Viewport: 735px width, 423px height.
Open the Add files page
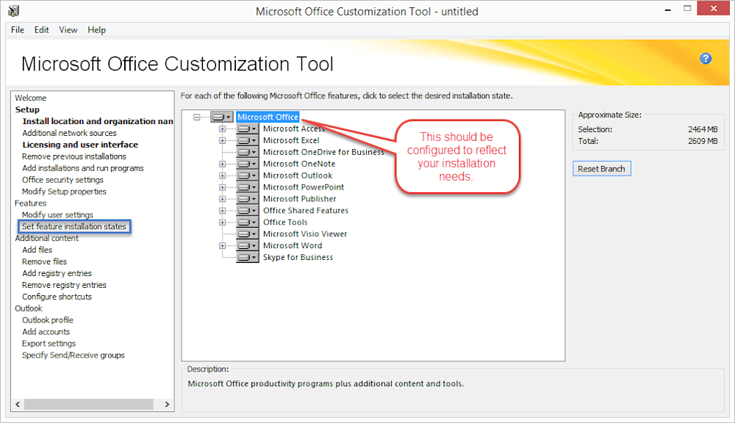point(37,250)
